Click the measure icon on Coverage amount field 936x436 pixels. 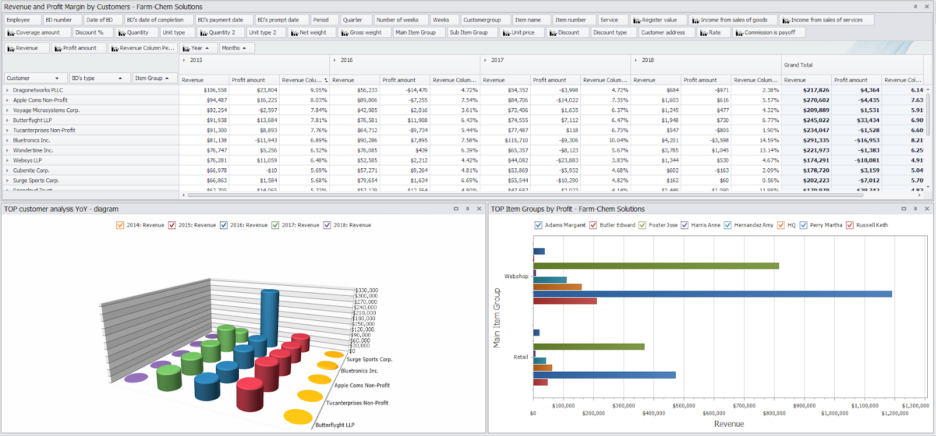(11, 33)
